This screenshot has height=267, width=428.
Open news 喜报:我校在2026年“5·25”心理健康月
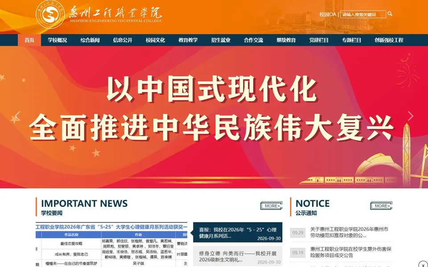(x=238, y=232)
